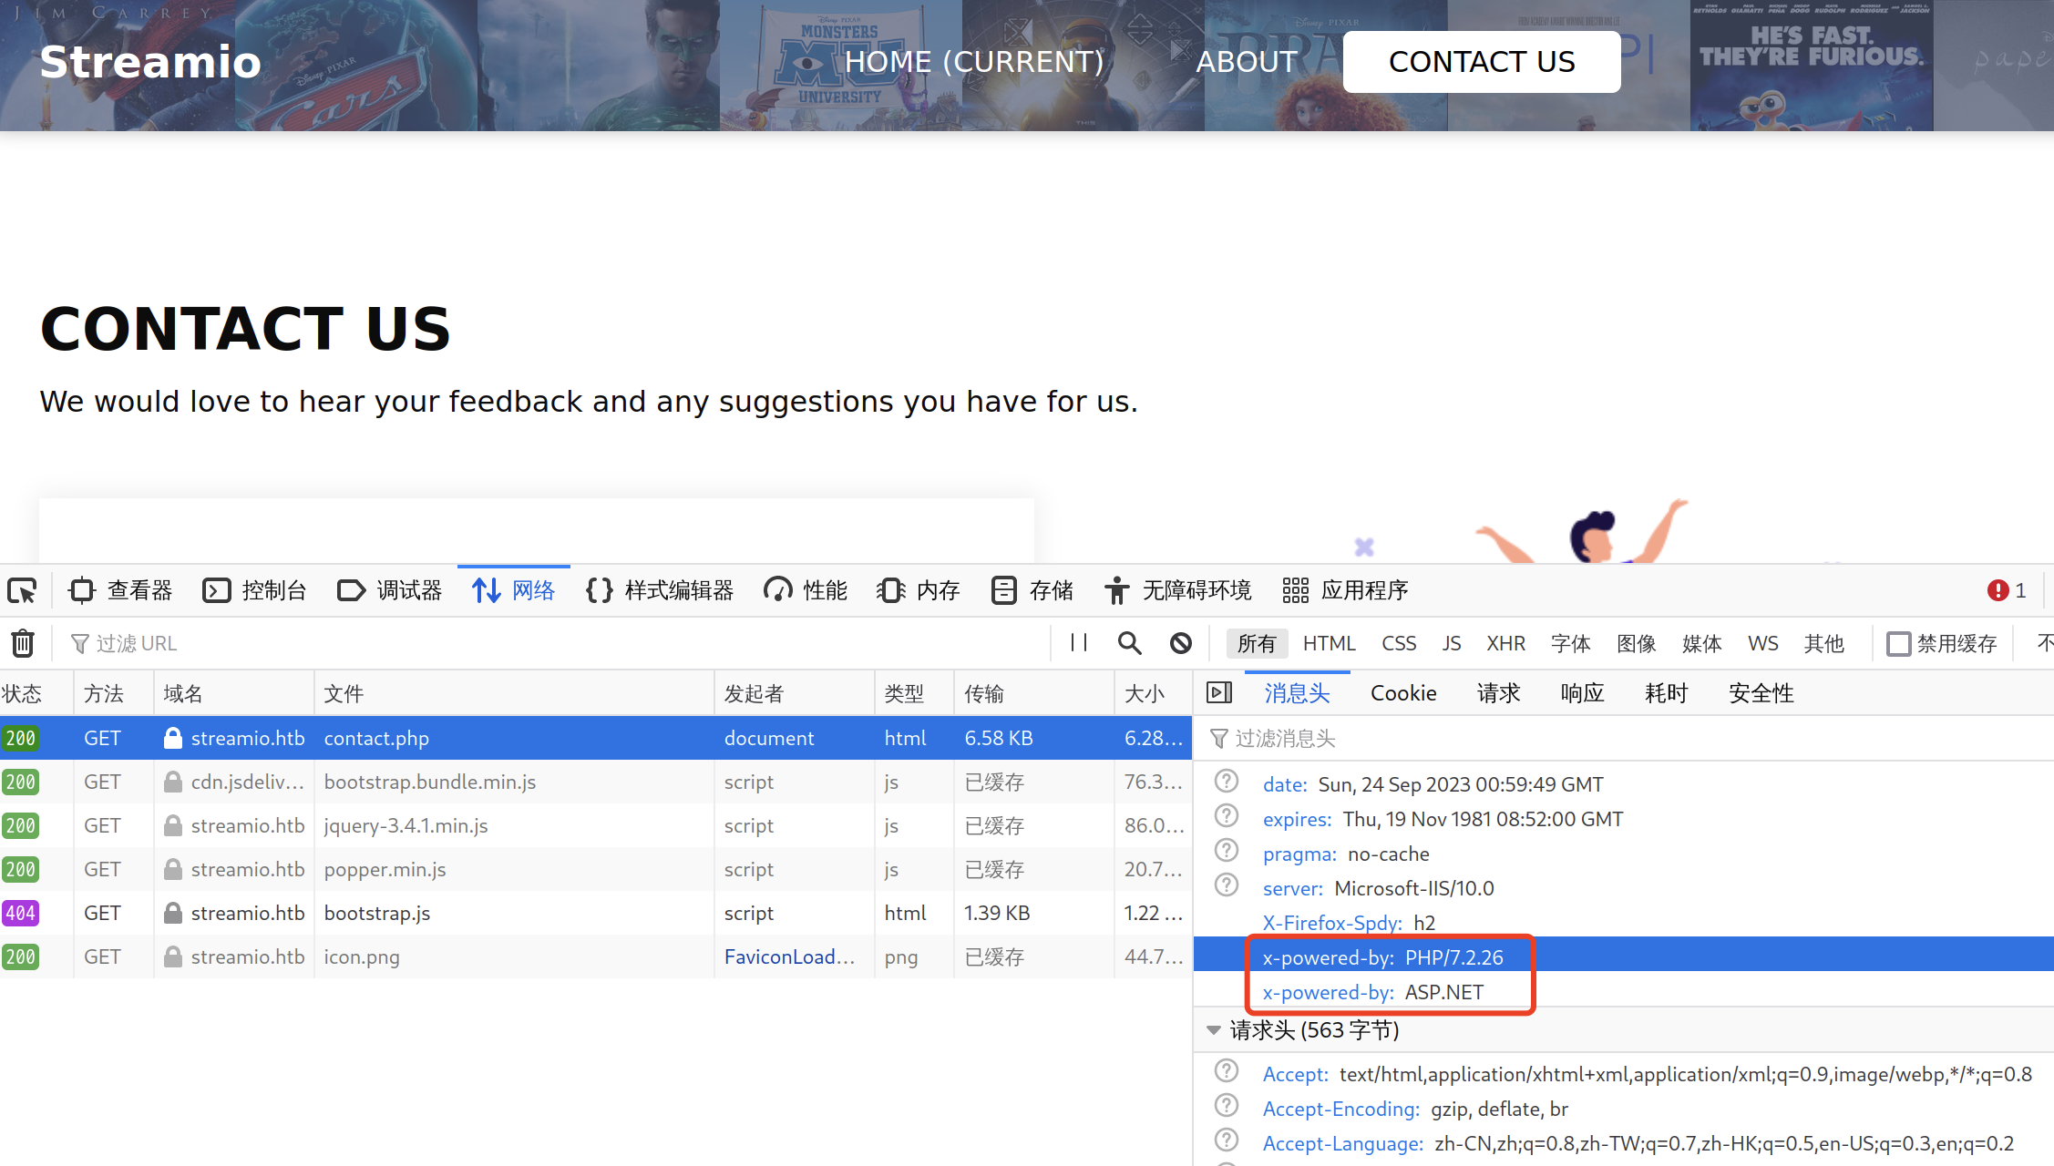This screenshot has width=2054, height=1166.
Task: Open help for server header
Action: 1227,886
